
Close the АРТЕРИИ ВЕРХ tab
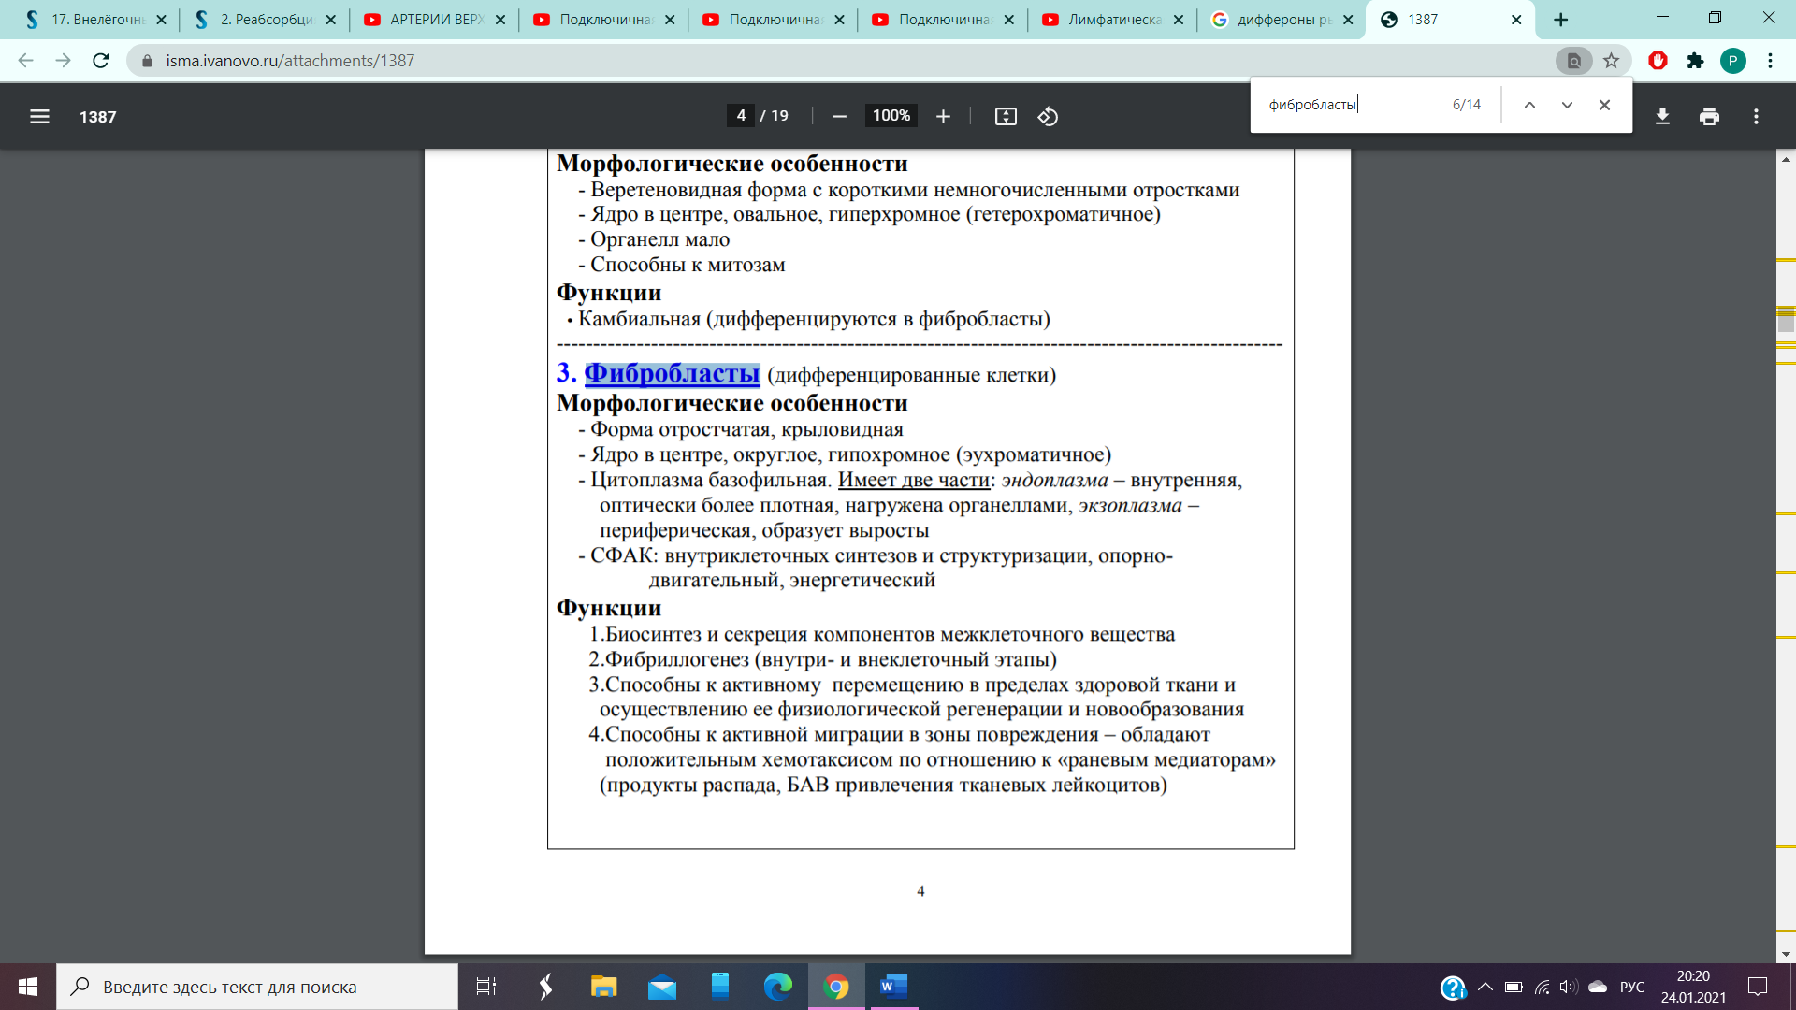[x=500, y=20]
